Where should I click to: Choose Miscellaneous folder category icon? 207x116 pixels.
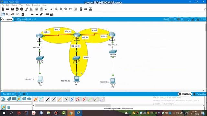24,99
